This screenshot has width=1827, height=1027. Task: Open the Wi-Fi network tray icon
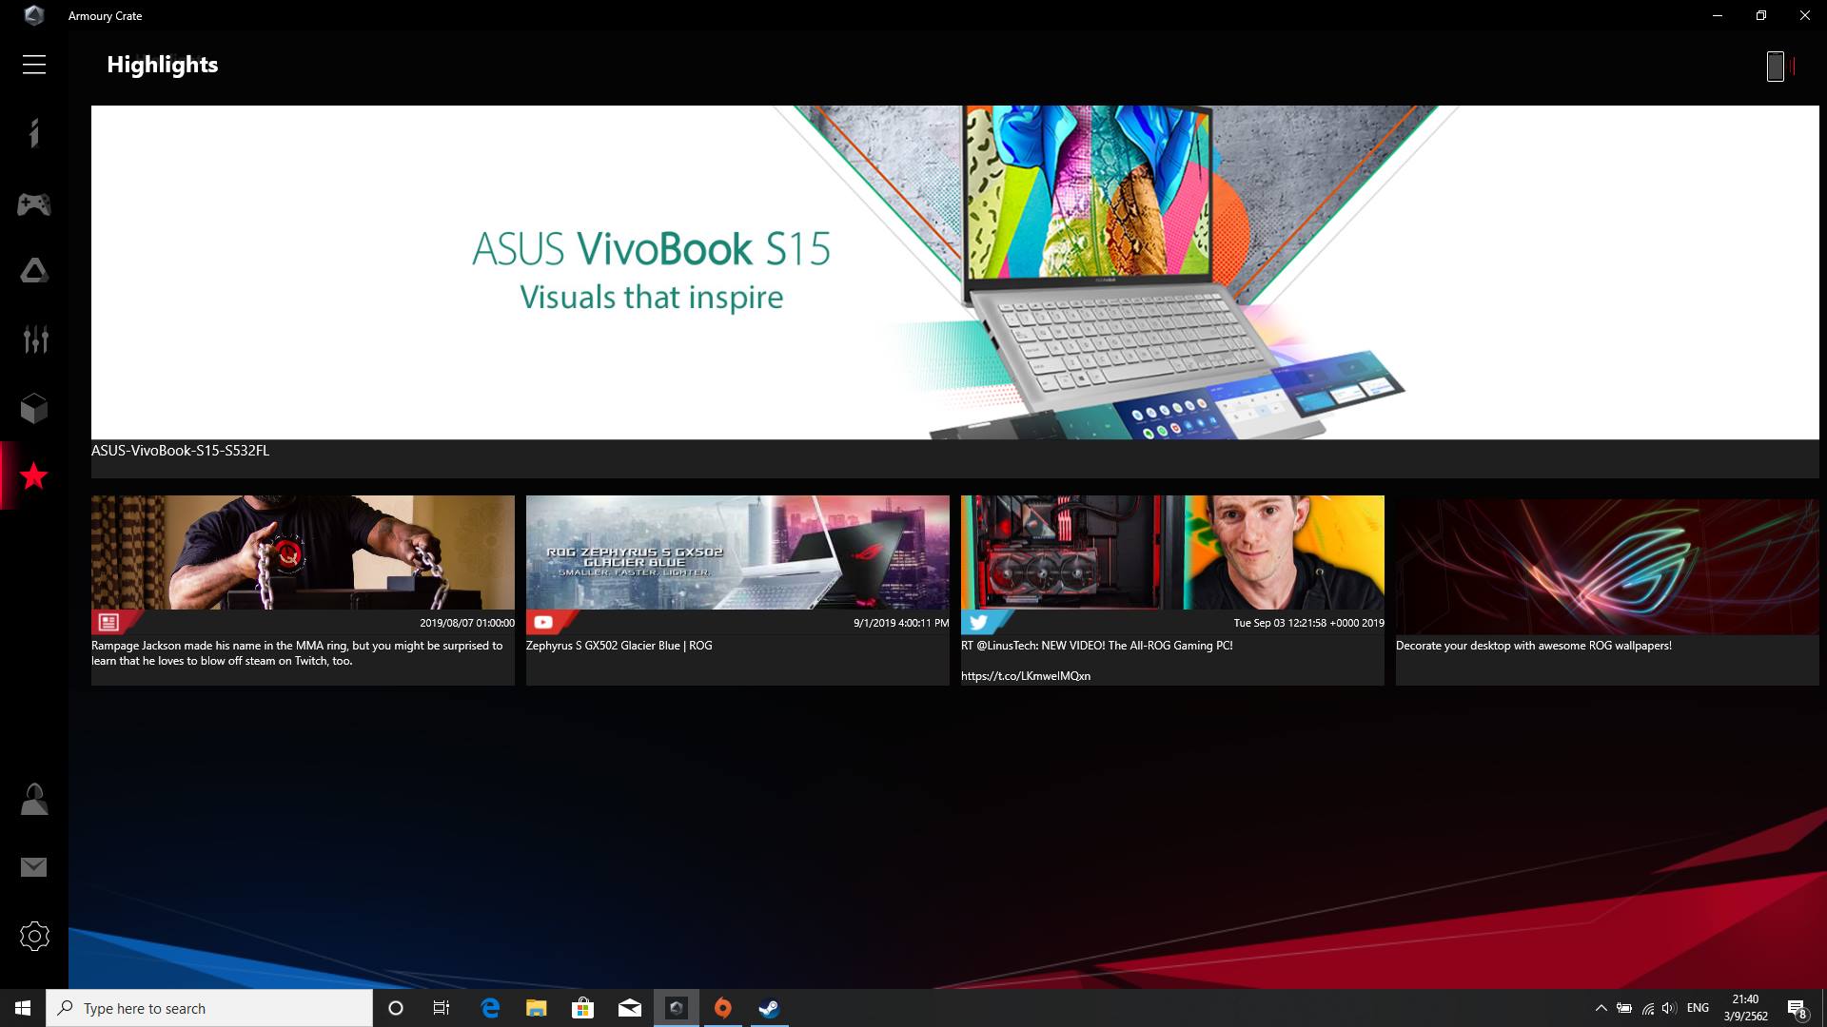[x=1647, y=1008]
